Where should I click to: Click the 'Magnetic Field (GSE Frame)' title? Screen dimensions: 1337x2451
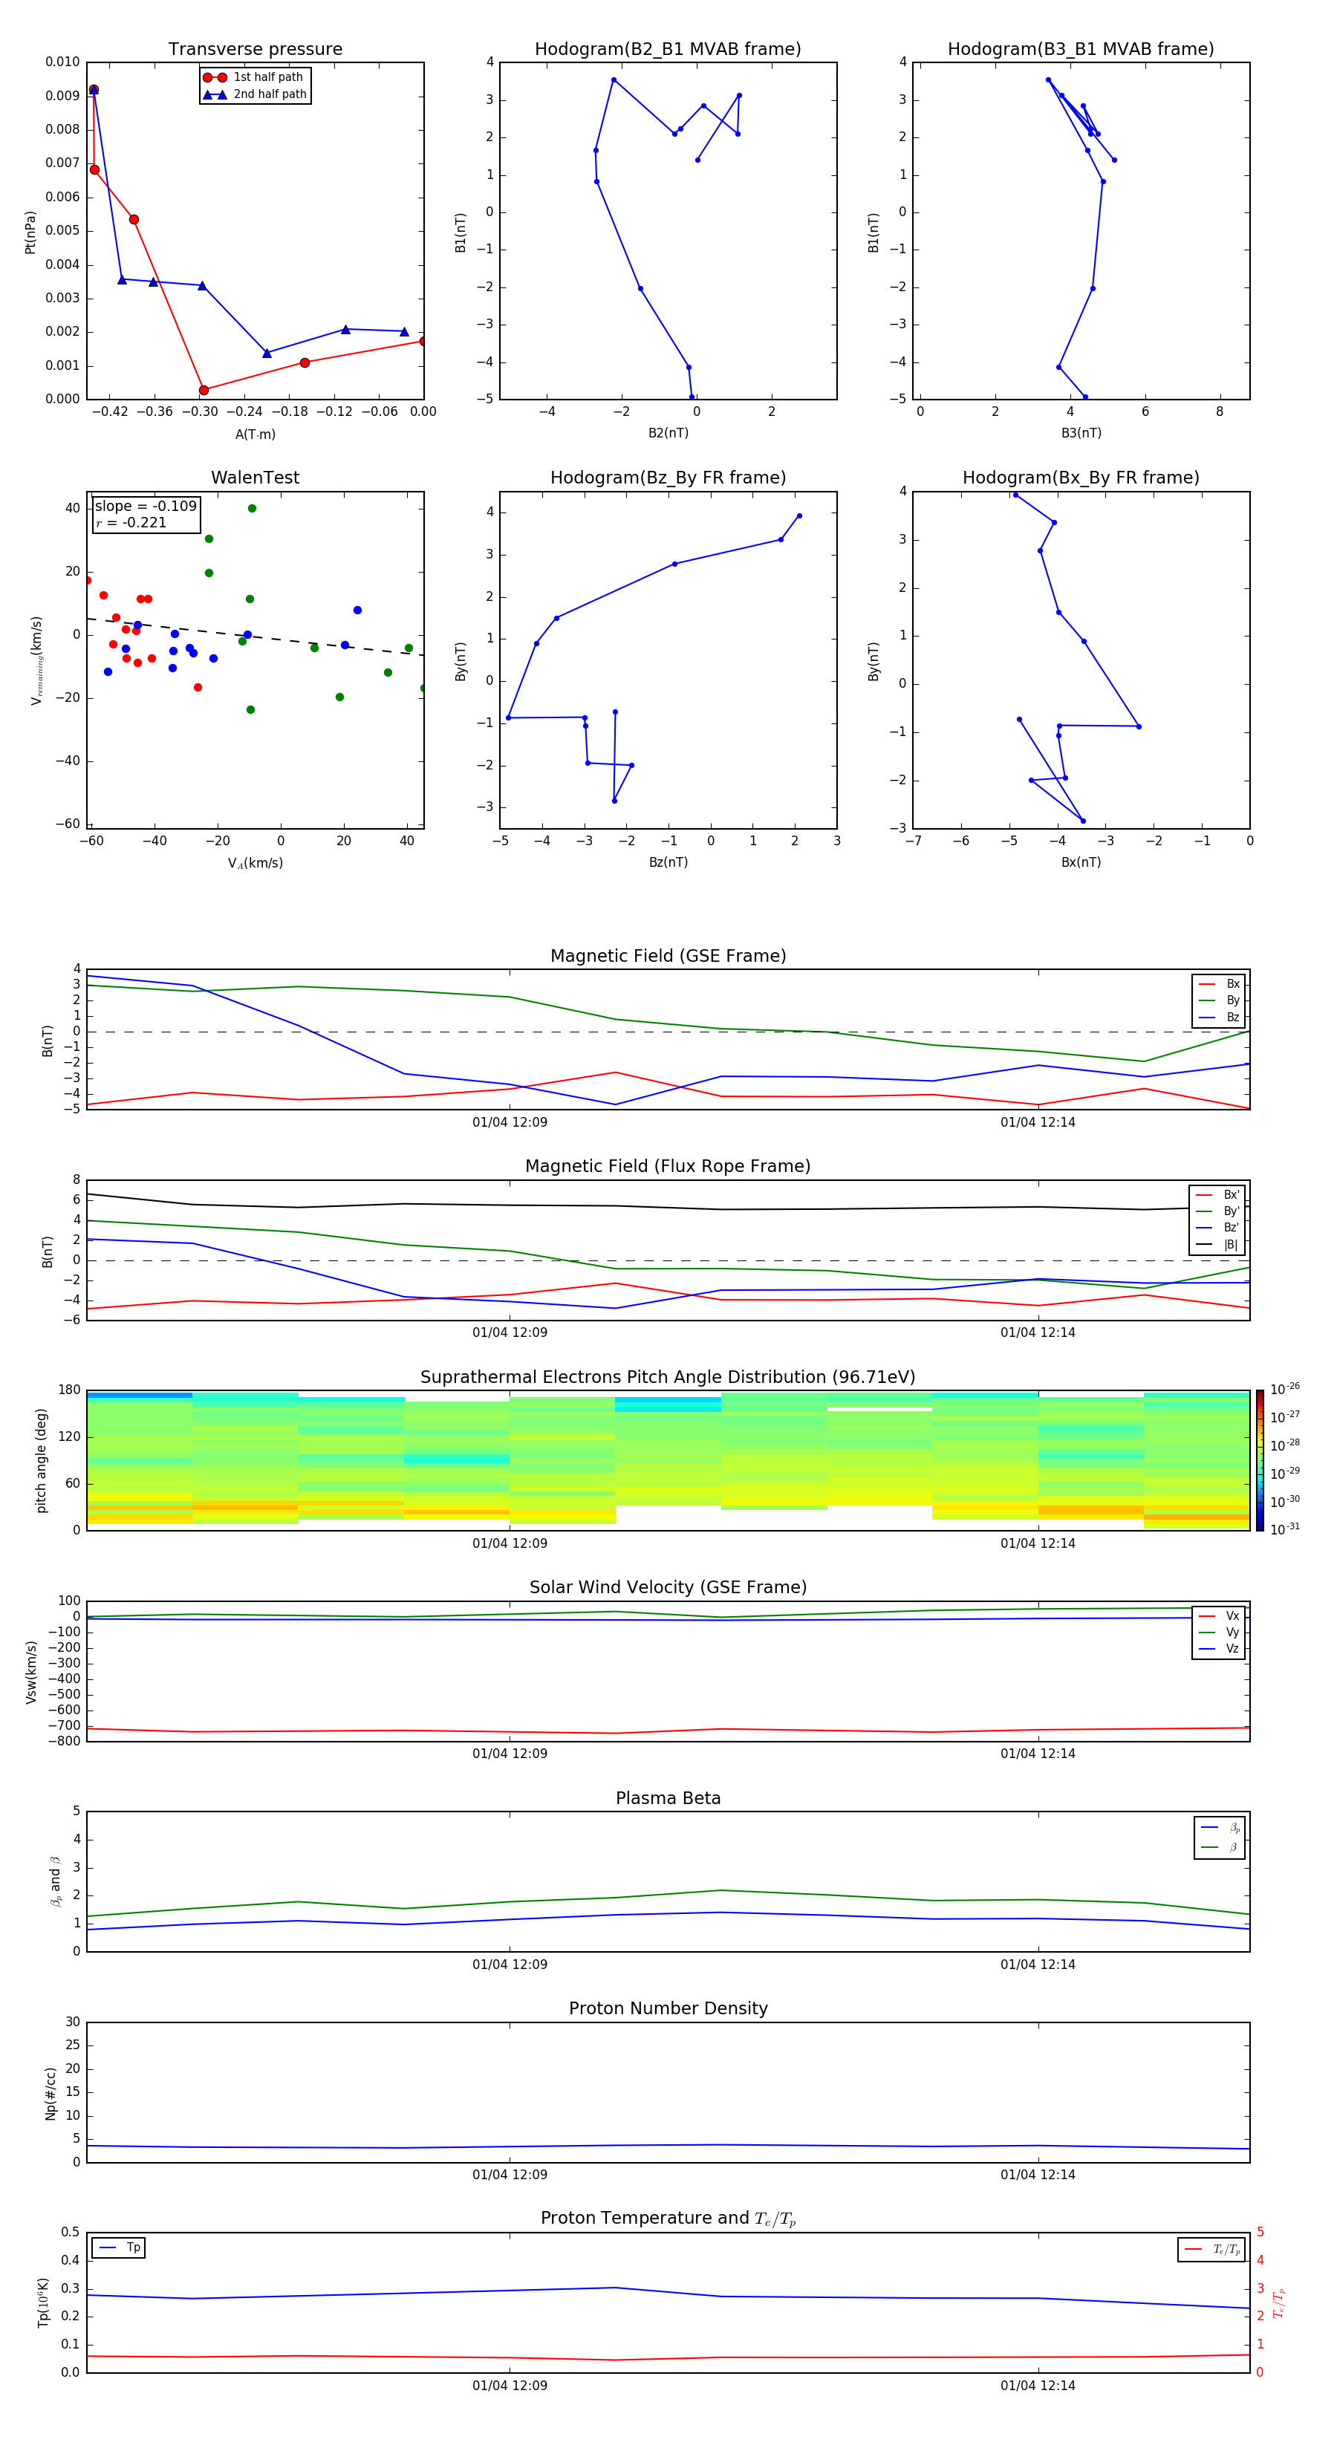pos(668,956)
